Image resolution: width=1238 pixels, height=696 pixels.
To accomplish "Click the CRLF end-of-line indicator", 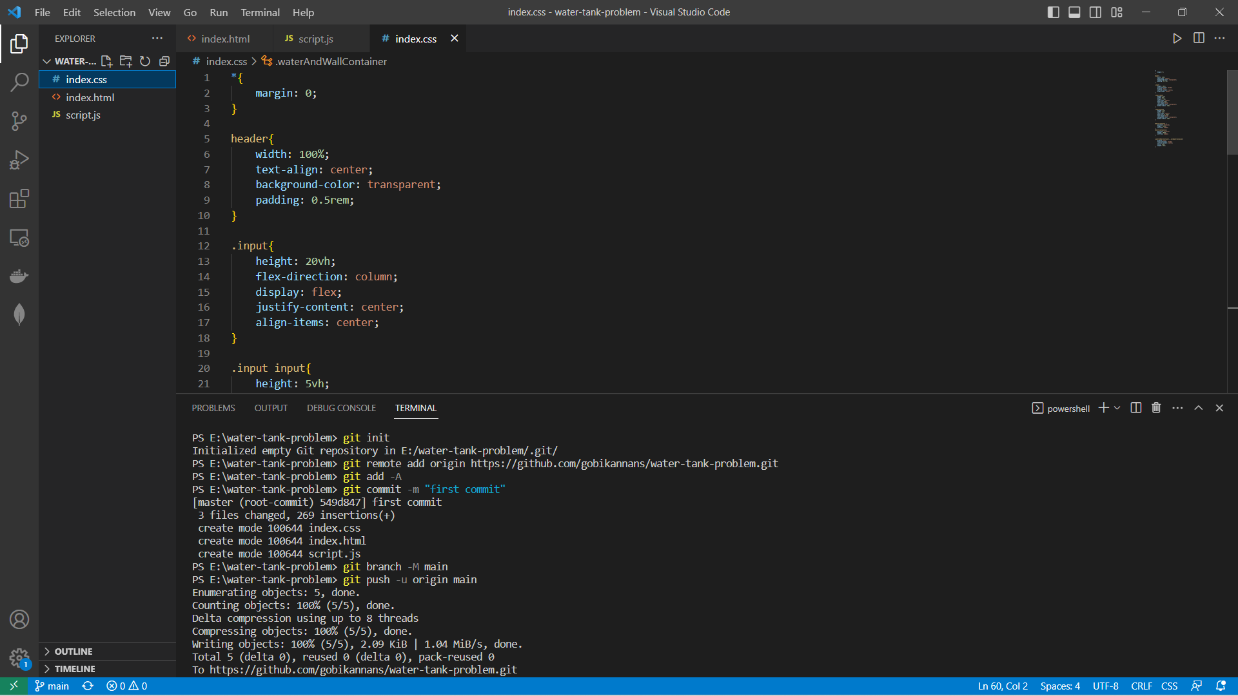I will (1141, 686).
